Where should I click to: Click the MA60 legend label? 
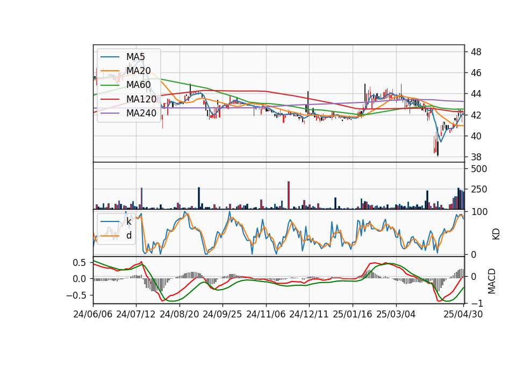point(138,85)
